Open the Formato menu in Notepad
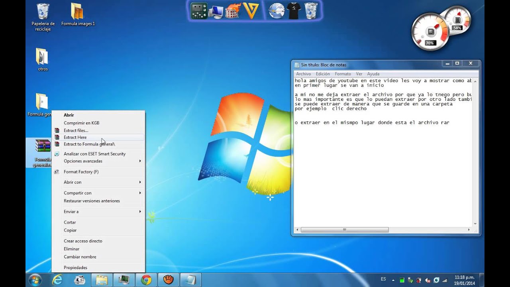This screenshot has width=510, height=287. tap(343, 74)
